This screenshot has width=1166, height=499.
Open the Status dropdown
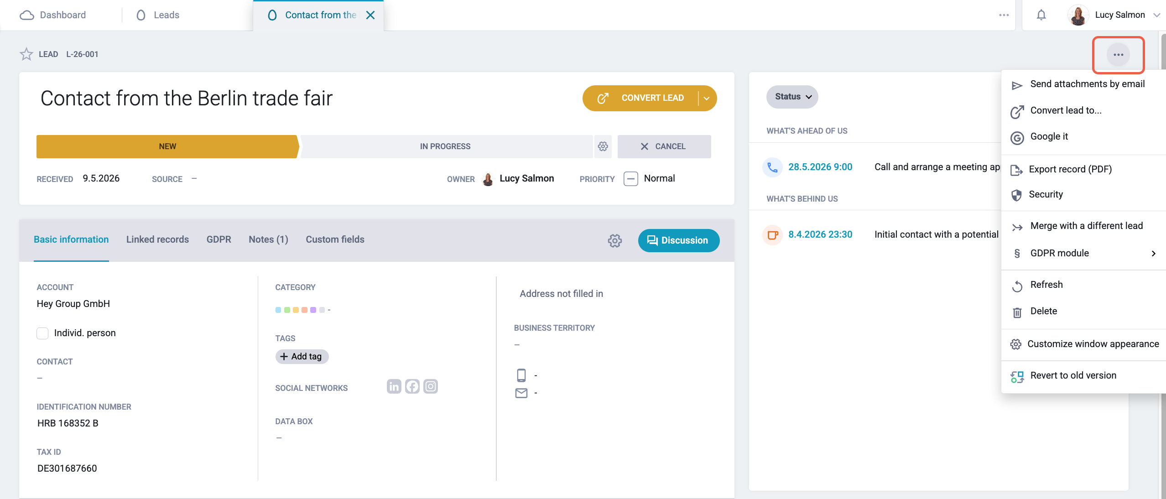(x=792, y=97)
